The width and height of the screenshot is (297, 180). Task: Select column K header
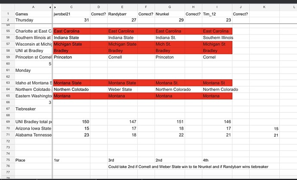click(264, 7)
